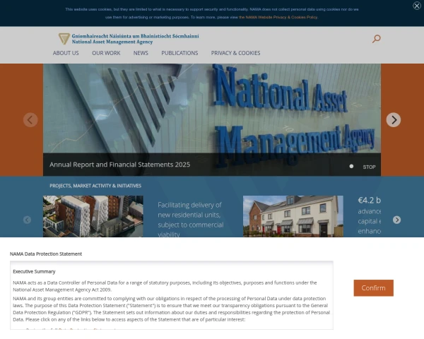
Task: Click the NAMA logo in header
Action: 129,39
